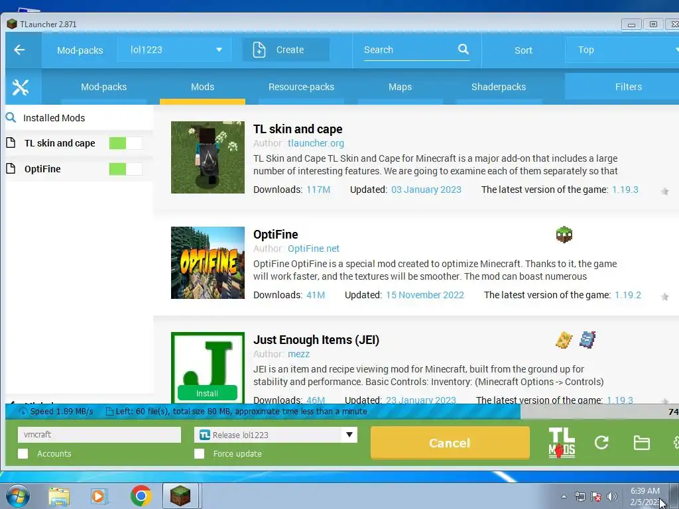Click the vmcraft username field
The width and height of the screenshot is (679, 509).
click(99, 435)
